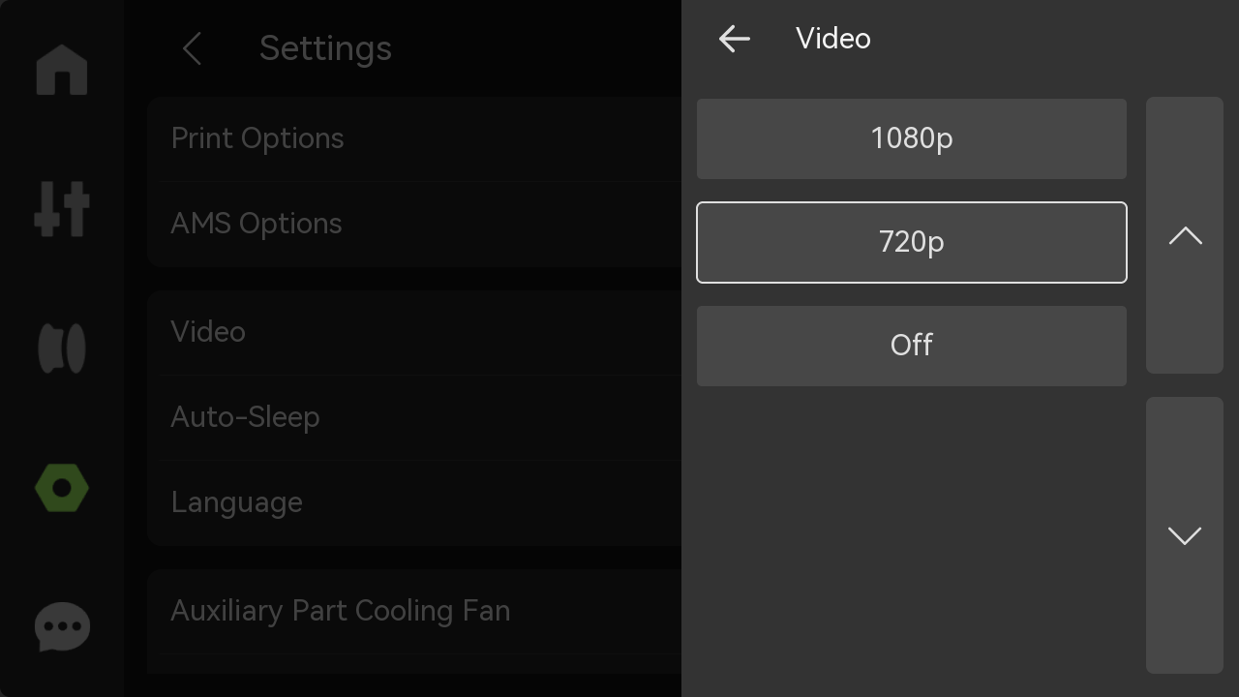Screen dimensions: 1239x697
Task: Open the Filament spool icon in the sidebar
Action: (x=62, y=348)
